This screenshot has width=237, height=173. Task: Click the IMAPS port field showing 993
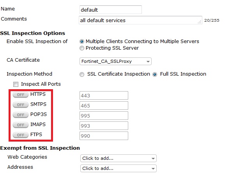[x=104, y=126]
